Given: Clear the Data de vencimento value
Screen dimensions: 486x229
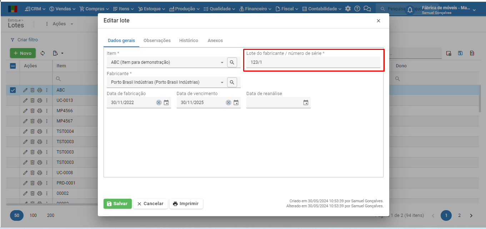Looking at the screenshot, I should coord(229,103).
